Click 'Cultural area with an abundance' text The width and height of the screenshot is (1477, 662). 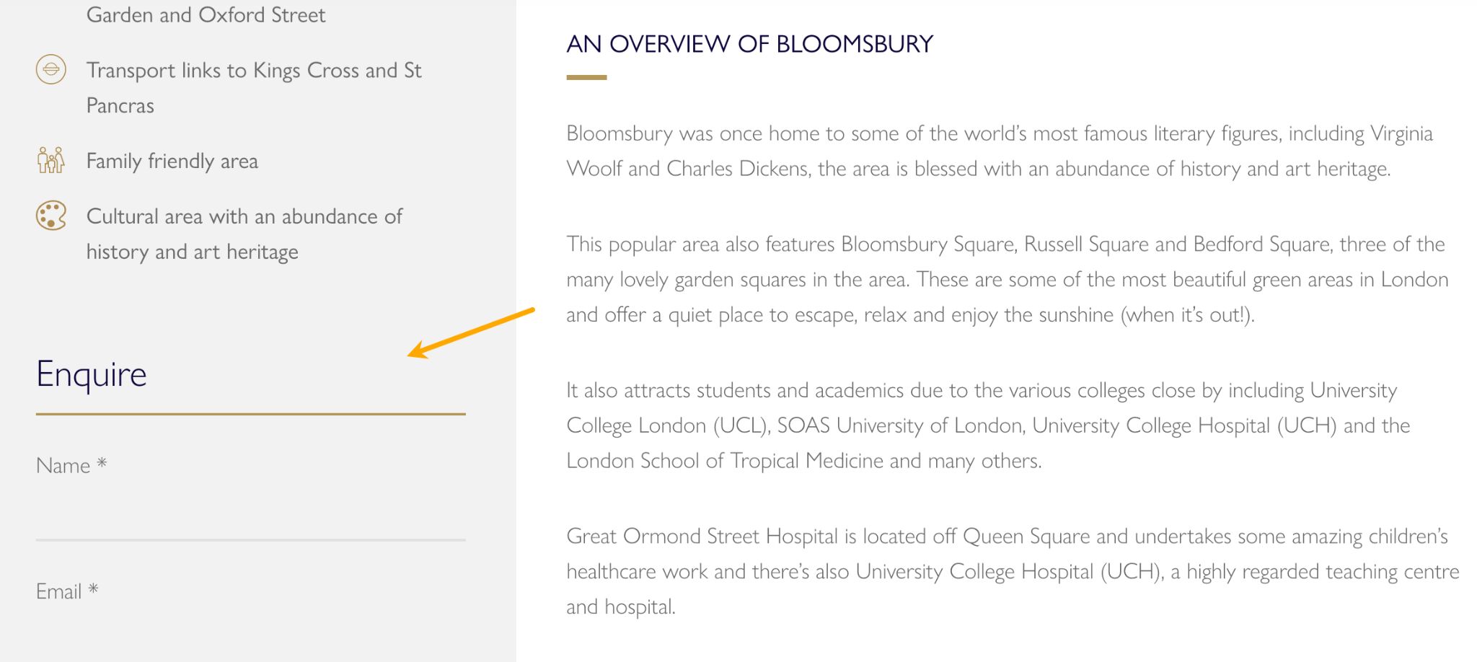244,216
